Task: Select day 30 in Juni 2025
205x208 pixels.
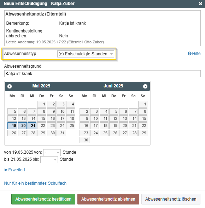Action: [x=84, y=140]
